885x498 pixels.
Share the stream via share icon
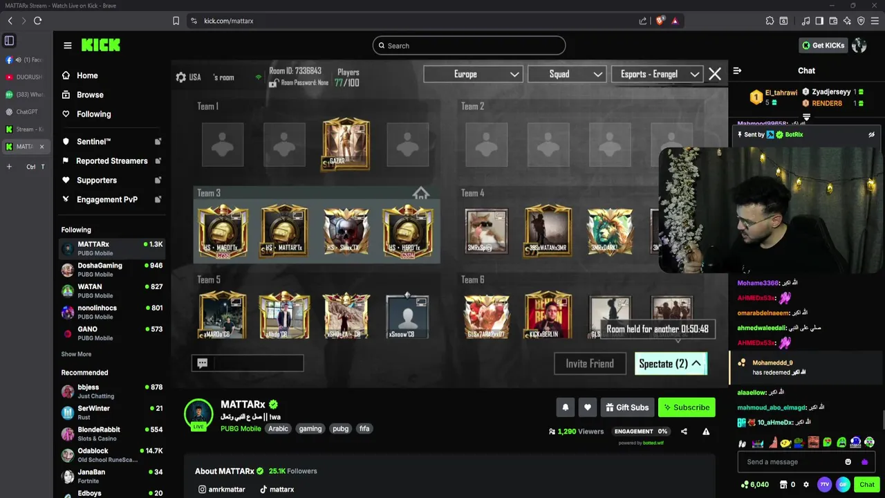point(684,432)
